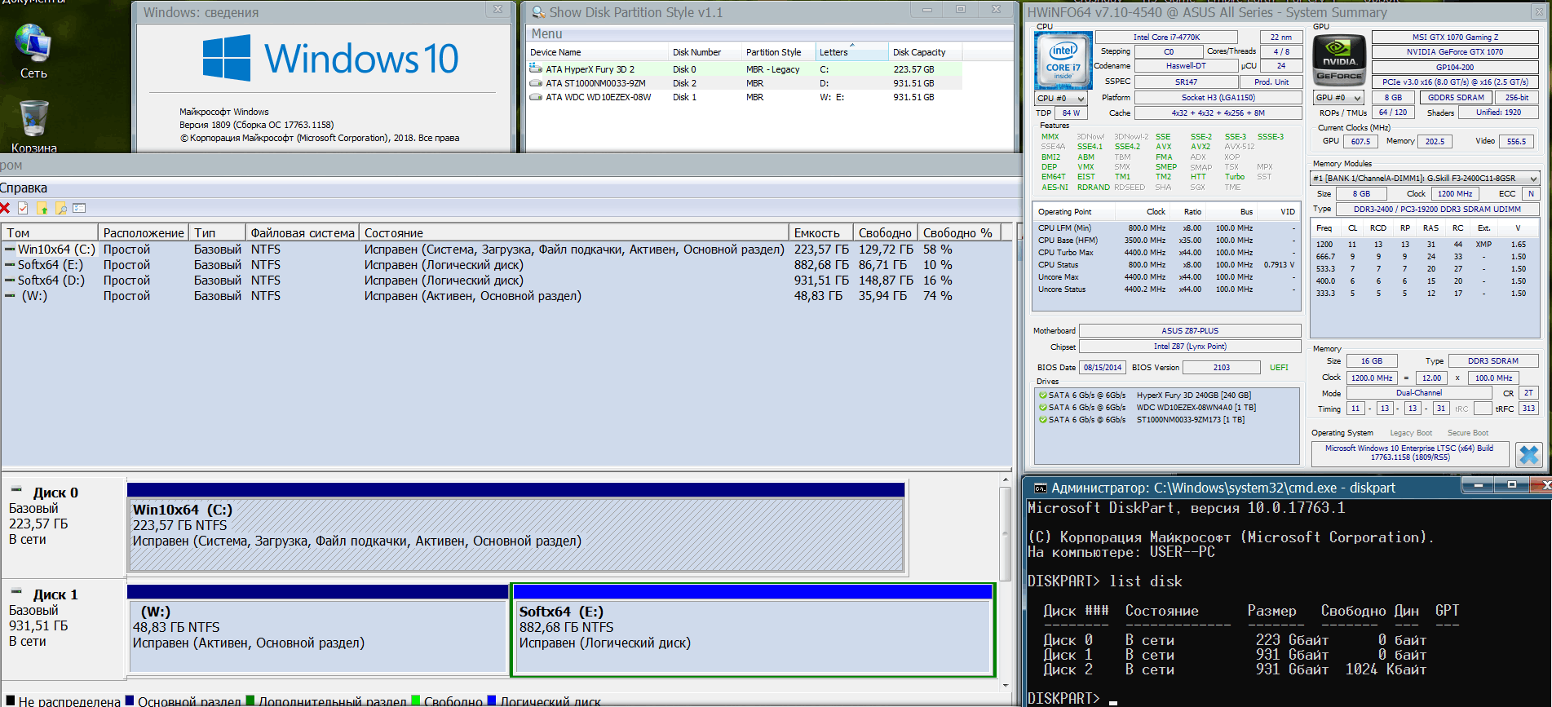Click the disk icon of ATA HyperX Fury 3D 2
This screenshot has height=707, width=1552.
pos(536,69)
